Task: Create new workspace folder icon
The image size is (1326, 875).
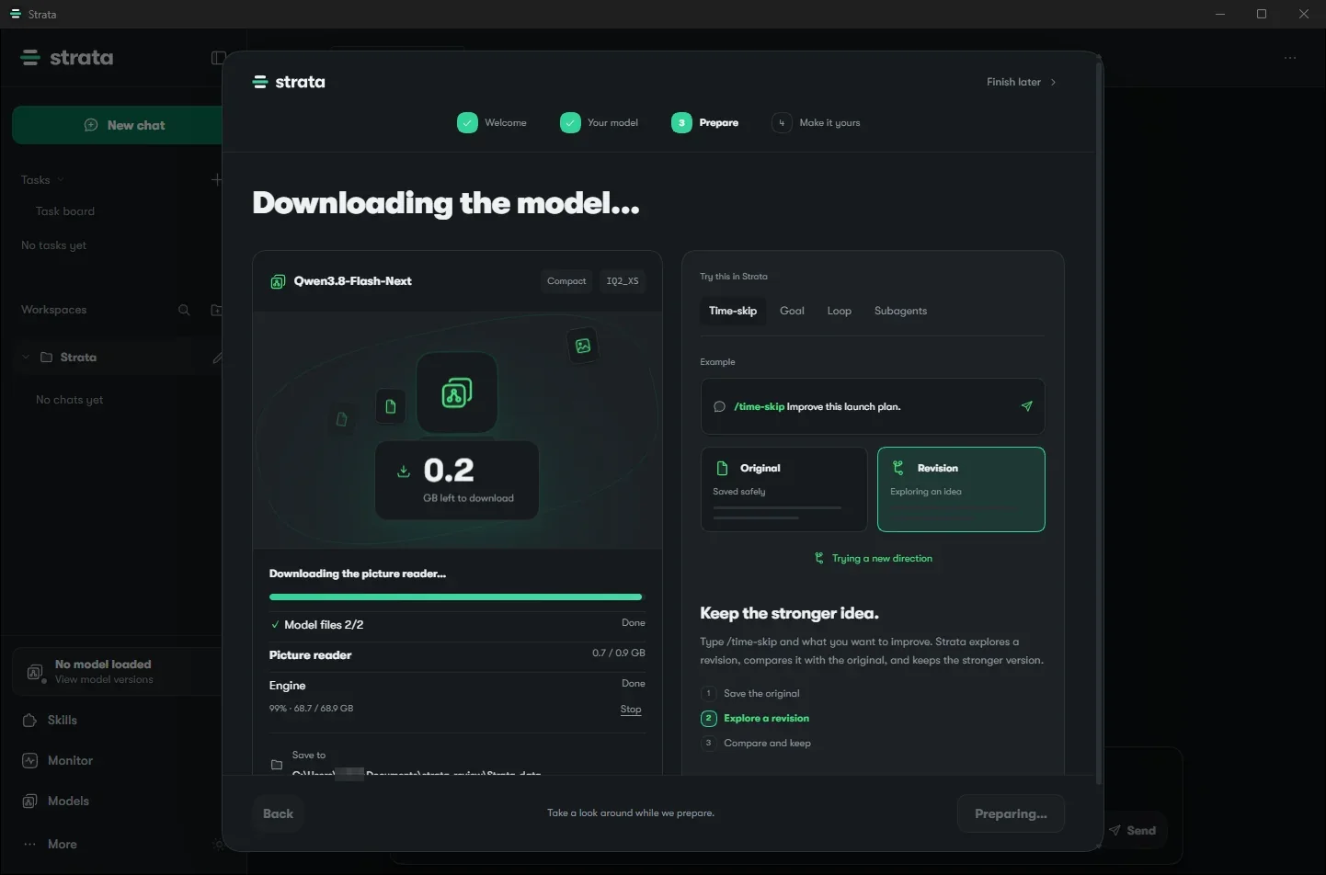Action: pos(216,310)
